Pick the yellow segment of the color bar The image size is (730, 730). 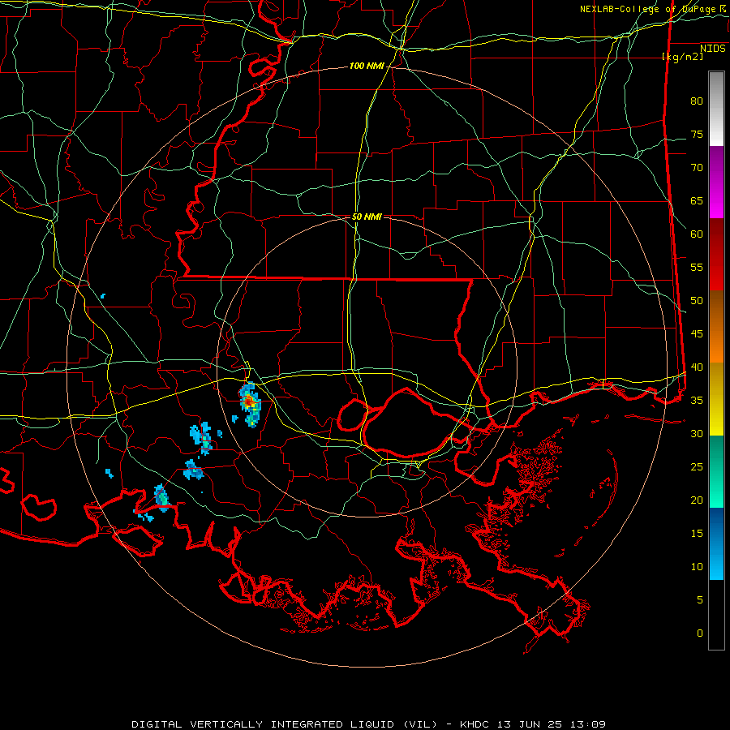(716, 399)
